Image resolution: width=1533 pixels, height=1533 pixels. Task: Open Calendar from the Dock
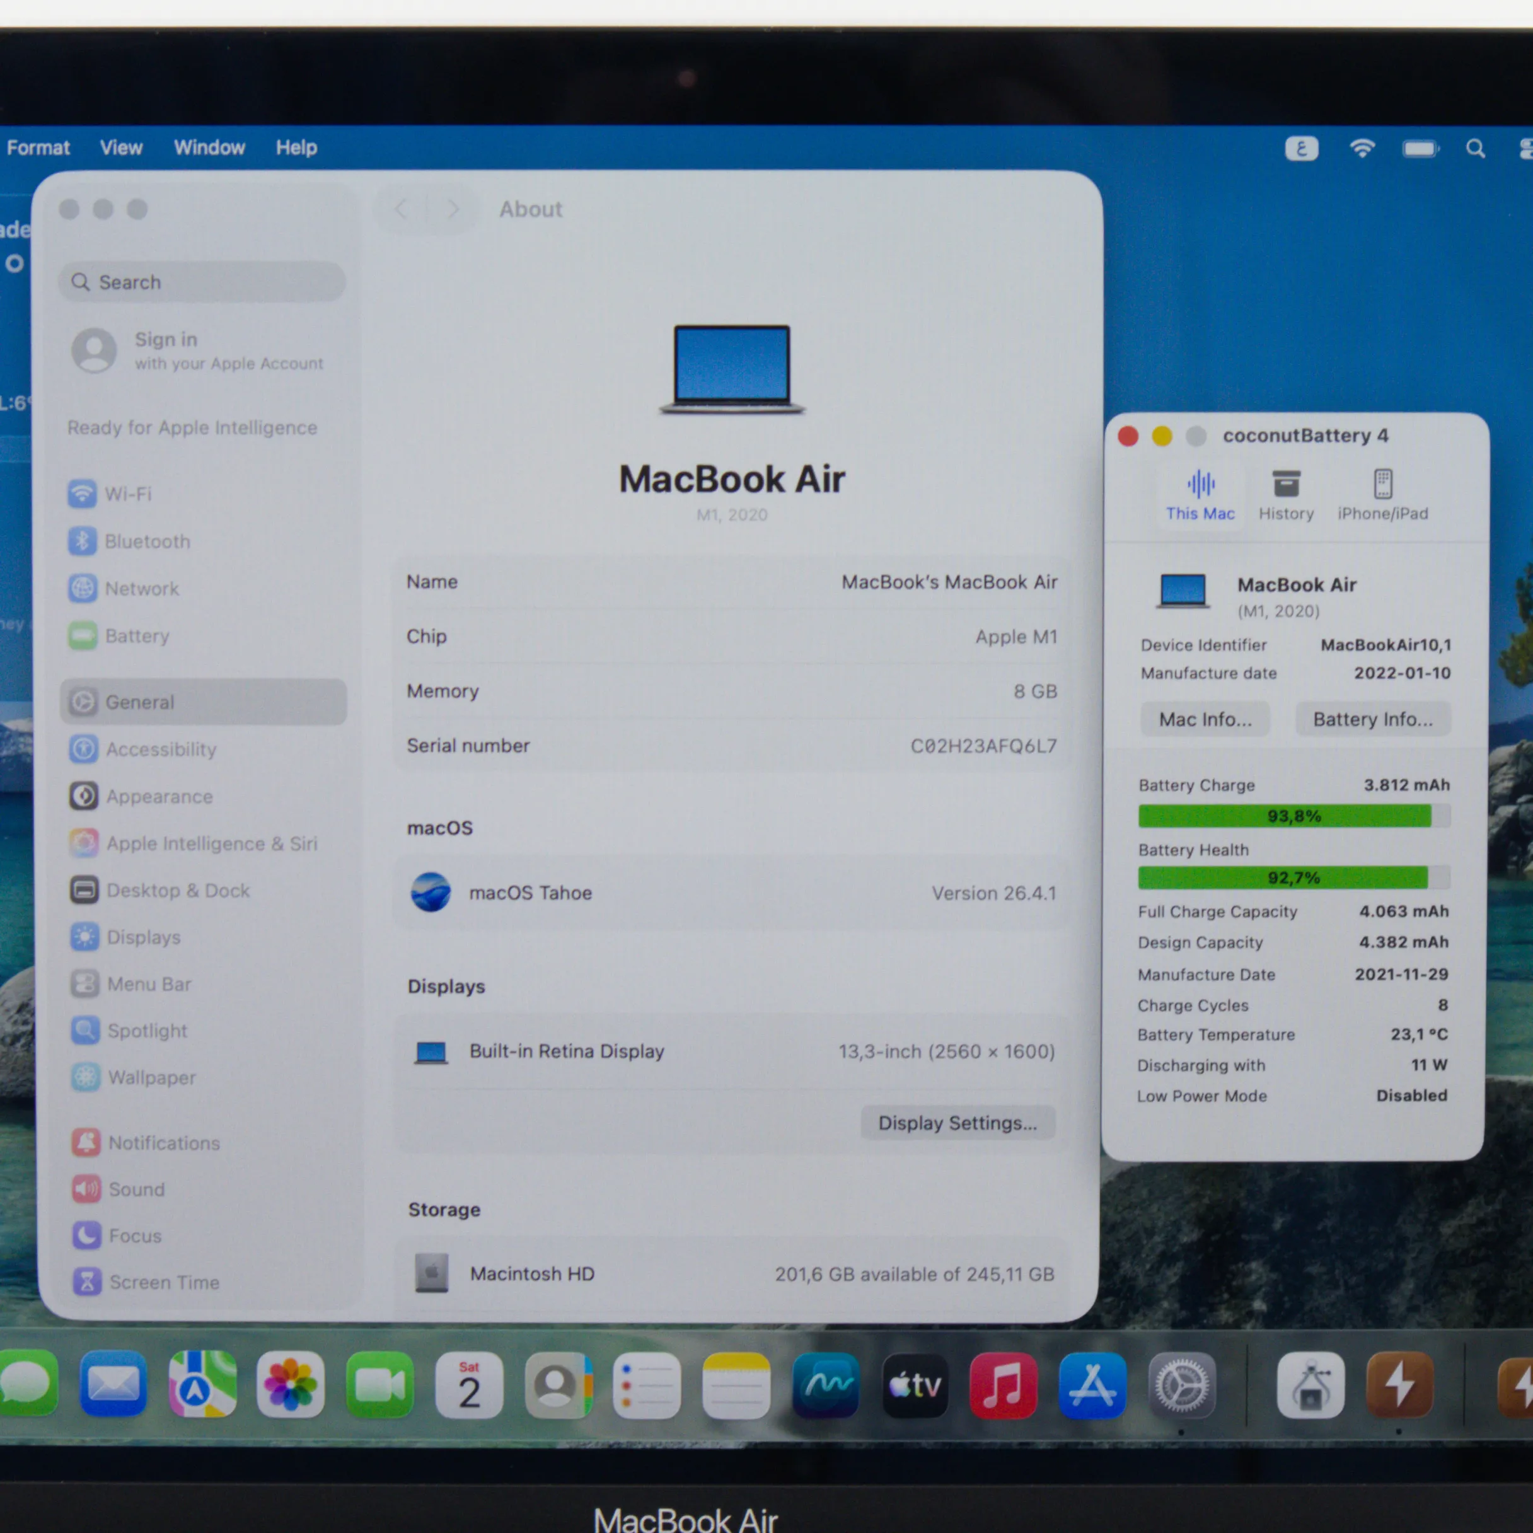pos(469,1386)
